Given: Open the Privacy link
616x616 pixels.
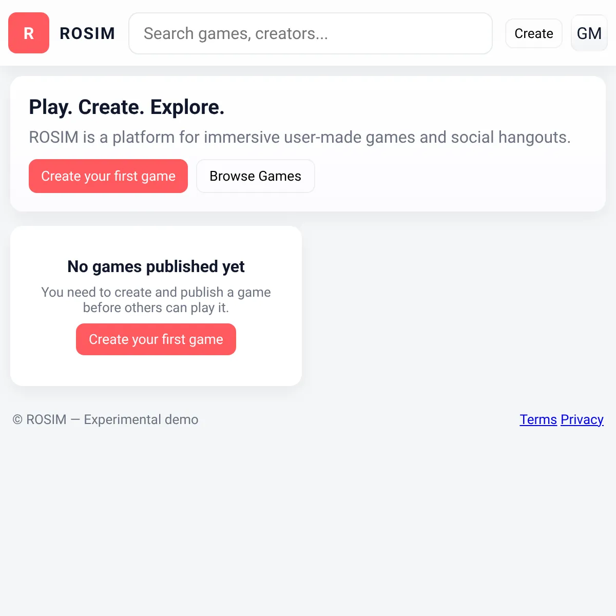Looking at the screenshot, I should [582, 419].
